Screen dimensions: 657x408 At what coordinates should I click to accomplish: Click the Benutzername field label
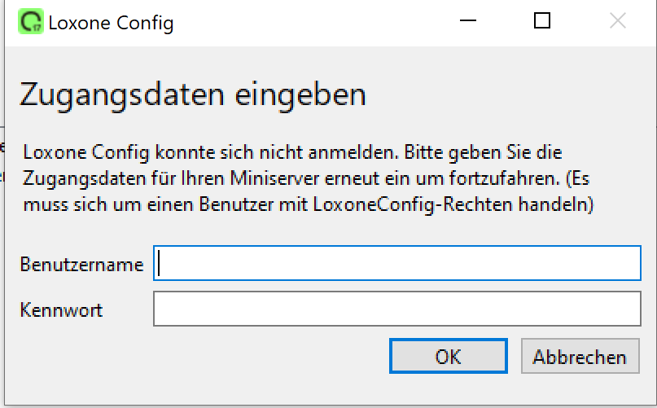pos(81,265)
